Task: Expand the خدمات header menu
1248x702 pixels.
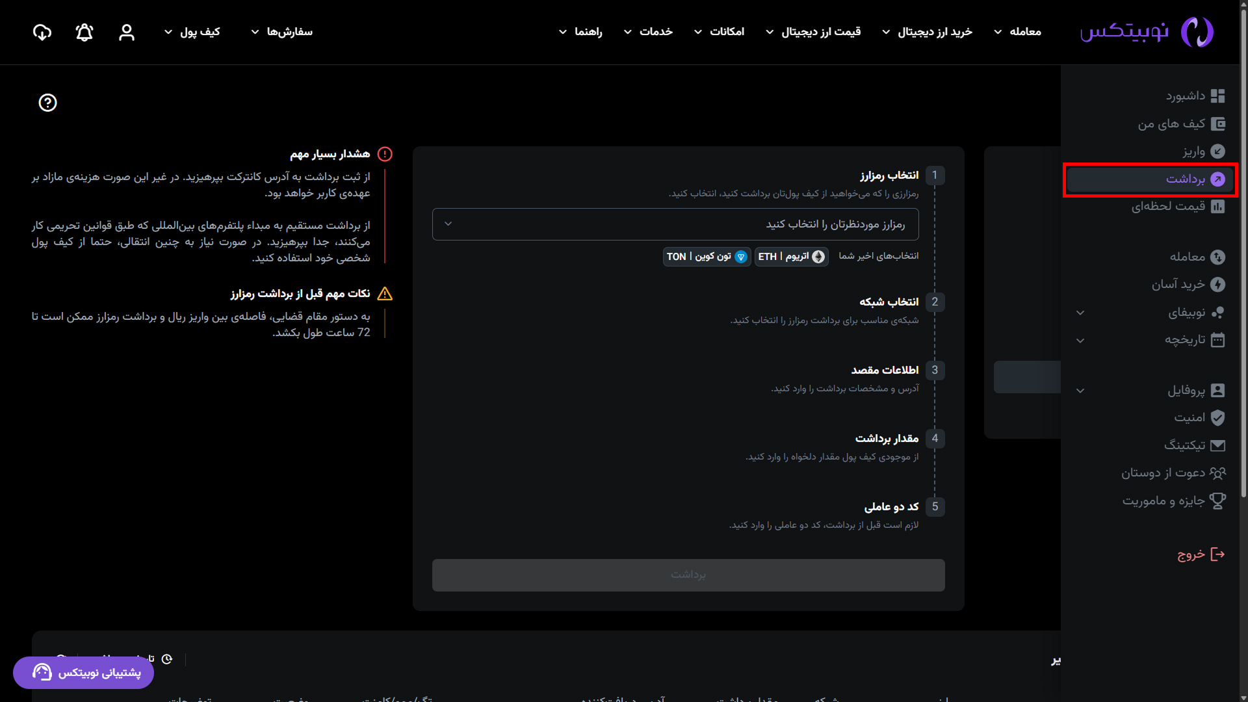Action: (x=648, y=32)
